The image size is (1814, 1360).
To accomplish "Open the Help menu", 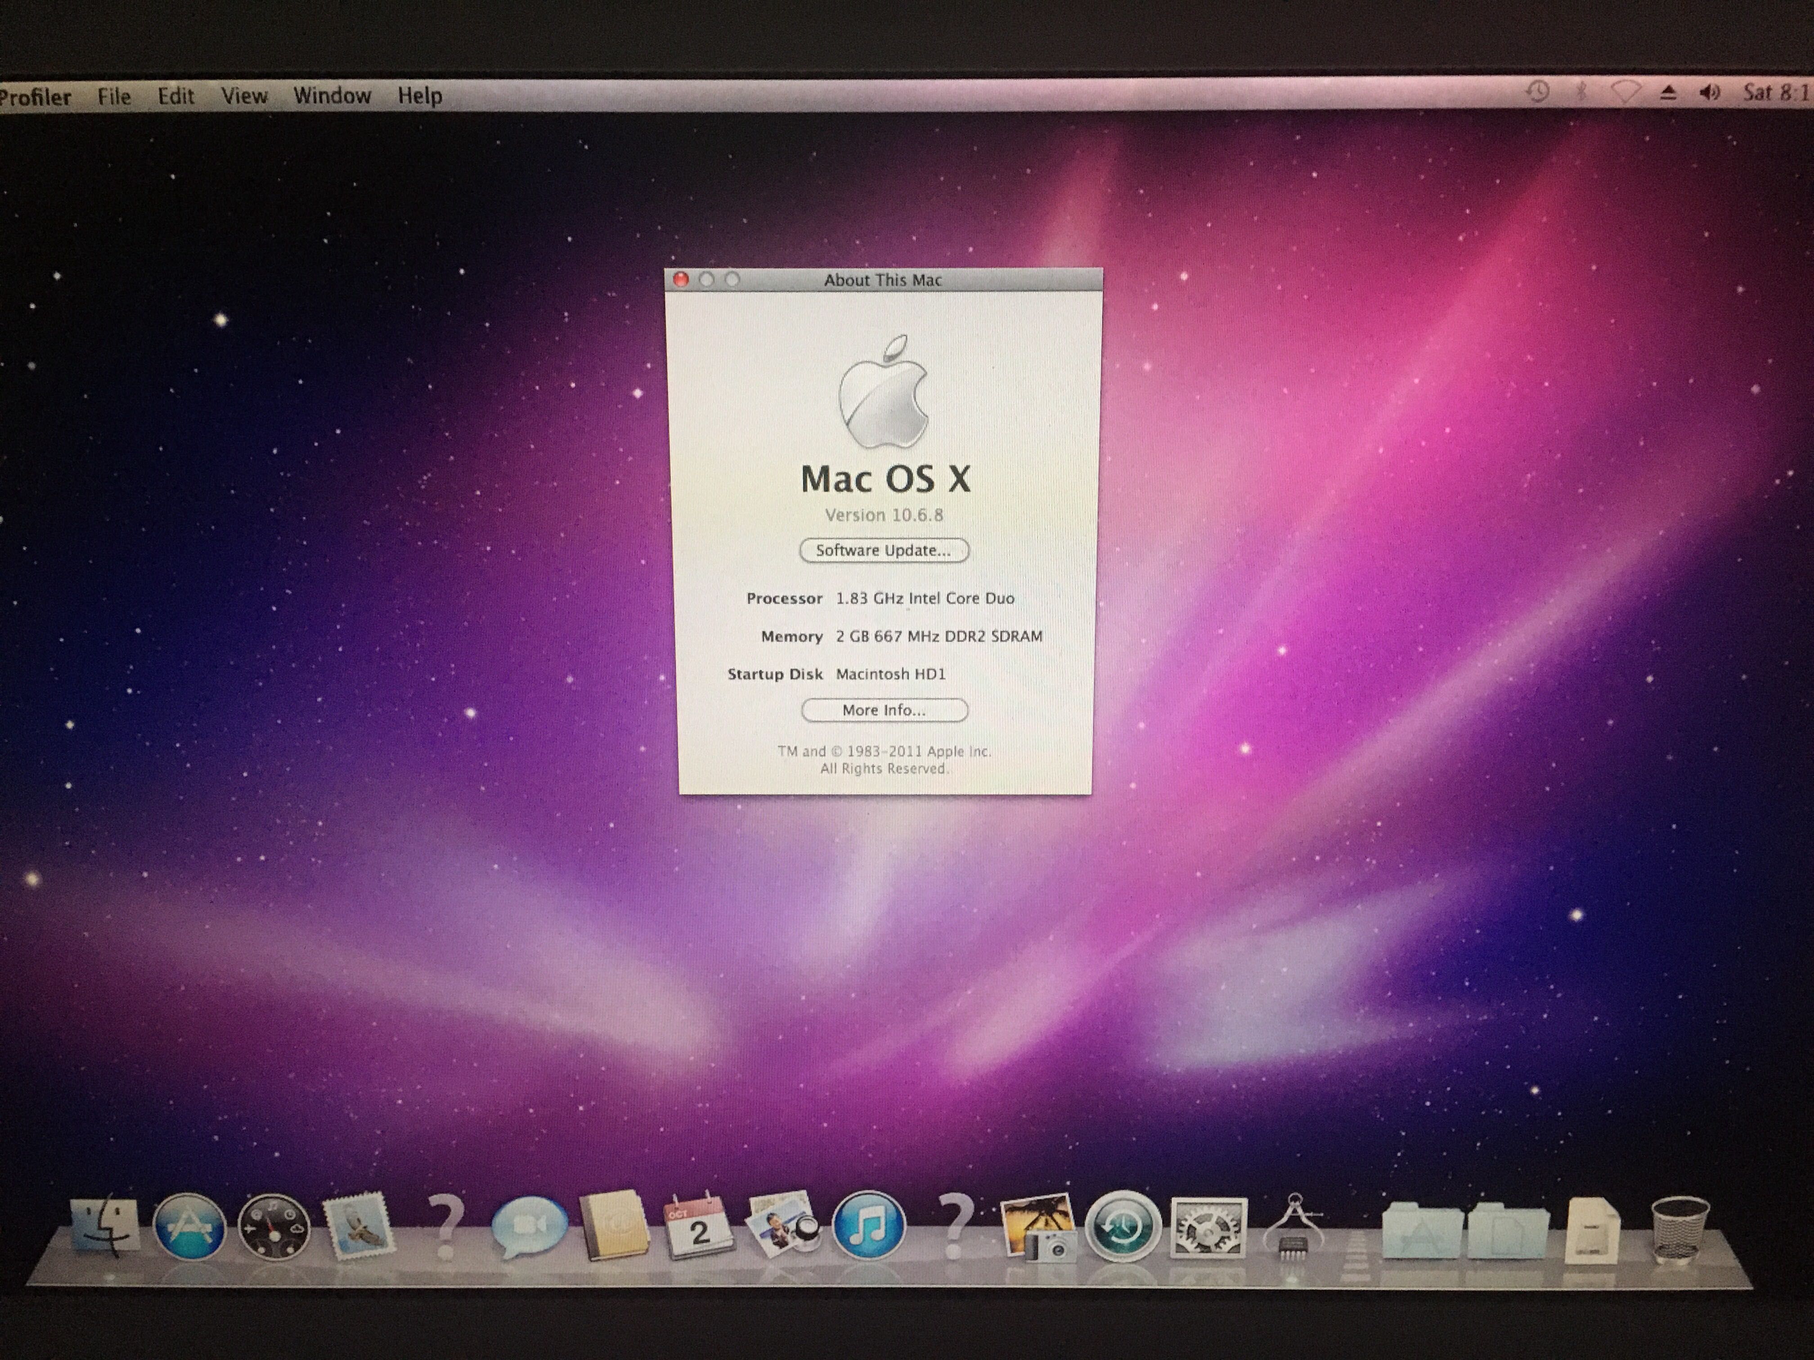I will 420,96.
